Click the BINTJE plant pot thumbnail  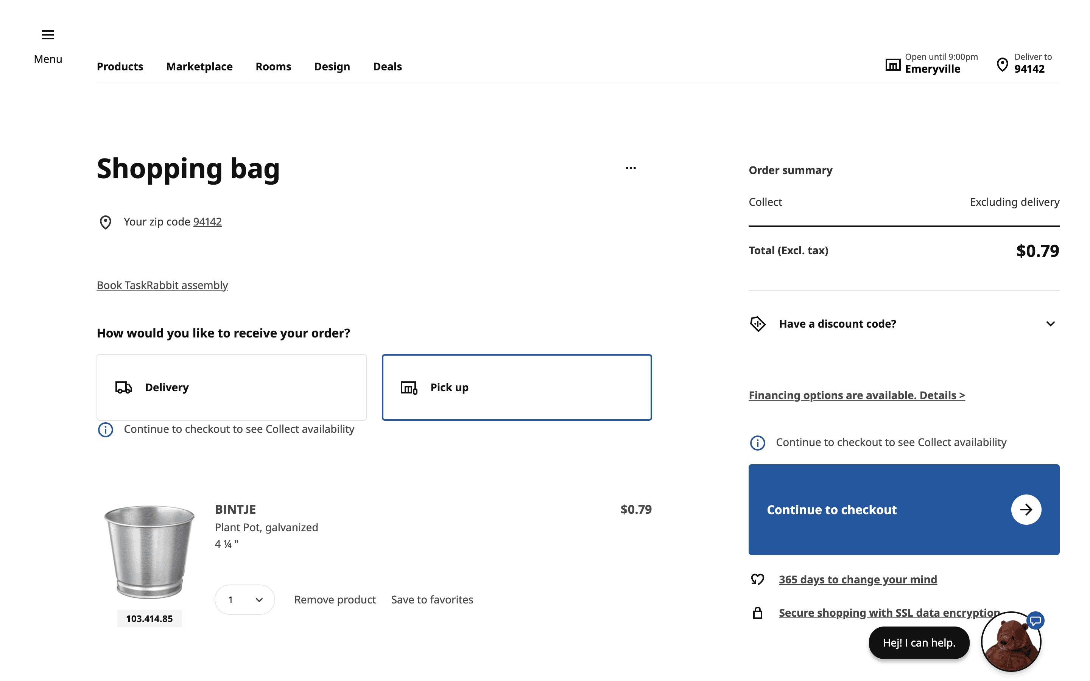pyautogui.click(x=149, y=552)
